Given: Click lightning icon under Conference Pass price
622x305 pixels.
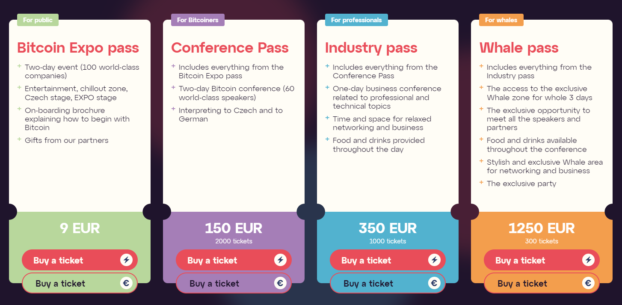Looking at the screenshot, I should coord(280,260).
